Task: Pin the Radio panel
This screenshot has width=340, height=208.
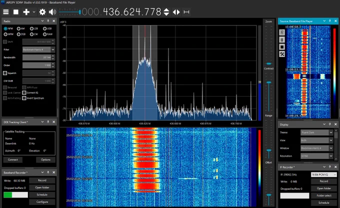Action: (48, 21)
